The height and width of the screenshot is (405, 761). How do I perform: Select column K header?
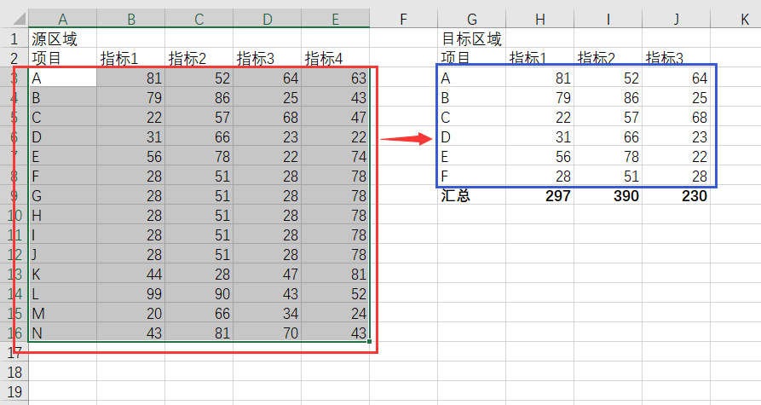click(735, 19)
